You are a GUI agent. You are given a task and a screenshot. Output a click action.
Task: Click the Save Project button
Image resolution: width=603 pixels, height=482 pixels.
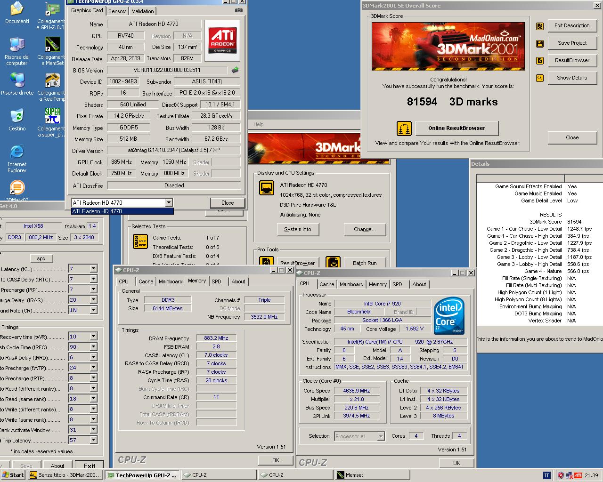(572, 43)
